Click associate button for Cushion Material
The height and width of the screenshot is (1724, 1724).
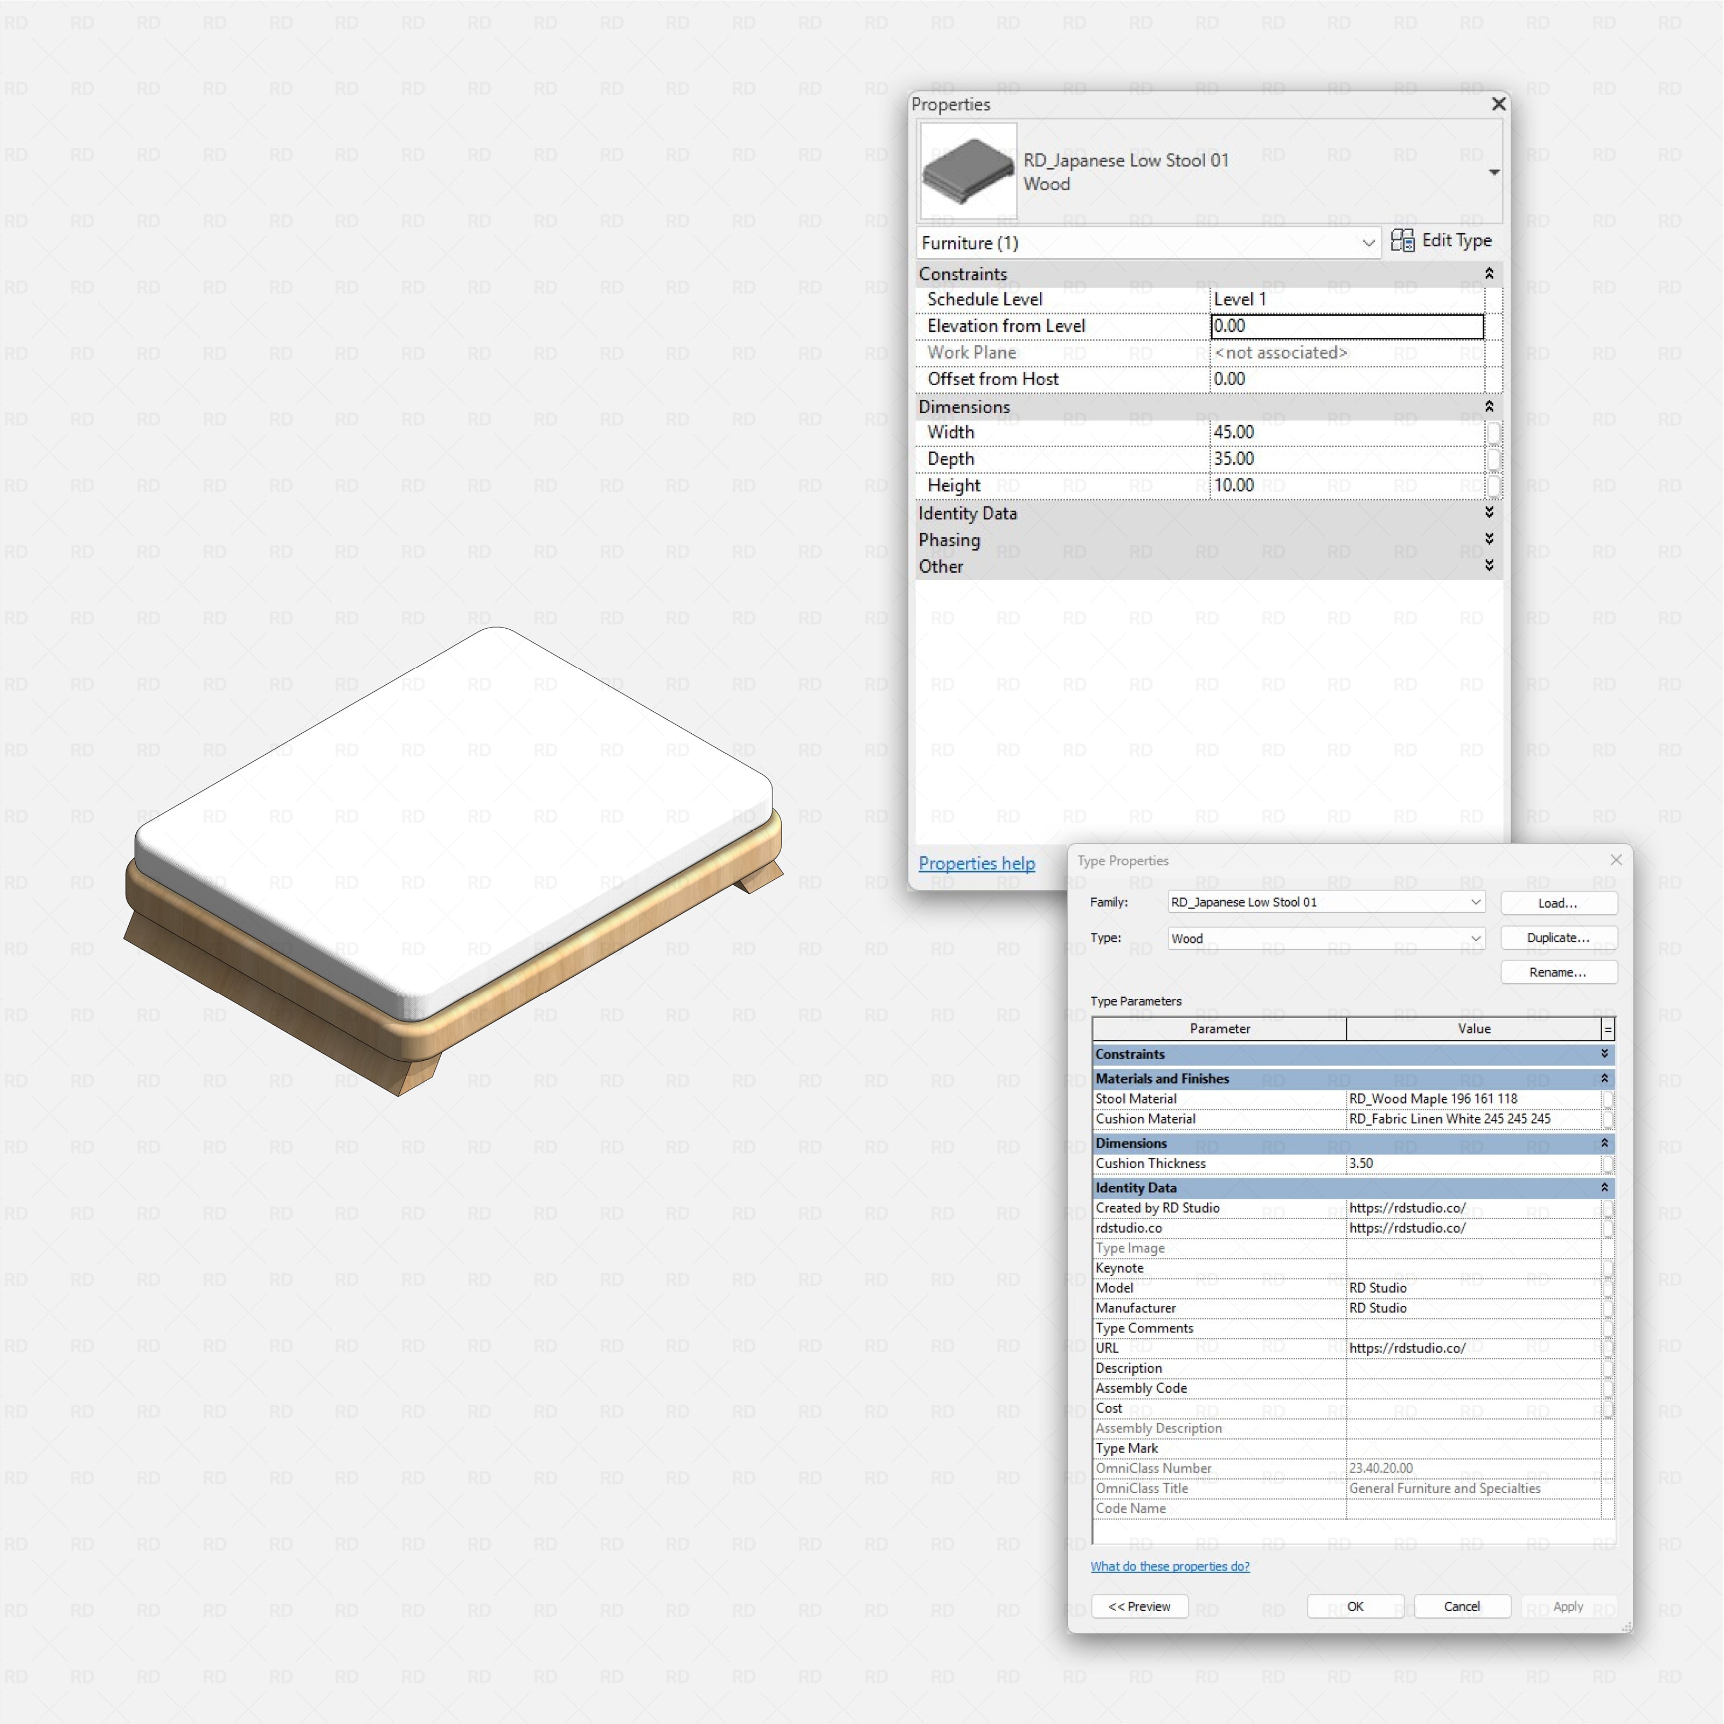coord(1608,1119)
